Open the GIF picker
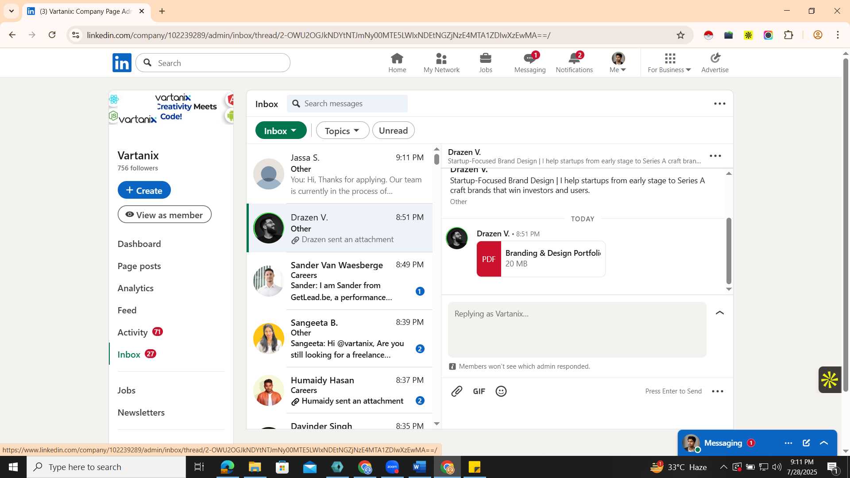 point(479,391)
